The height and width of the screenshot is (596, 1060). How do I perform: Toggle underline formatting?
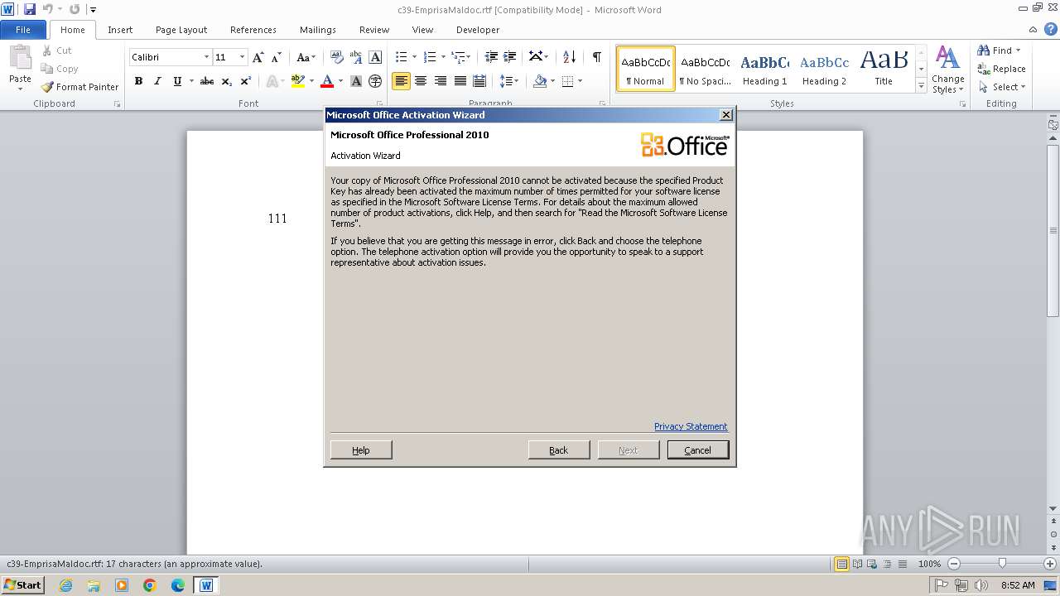tap(177, 81)
